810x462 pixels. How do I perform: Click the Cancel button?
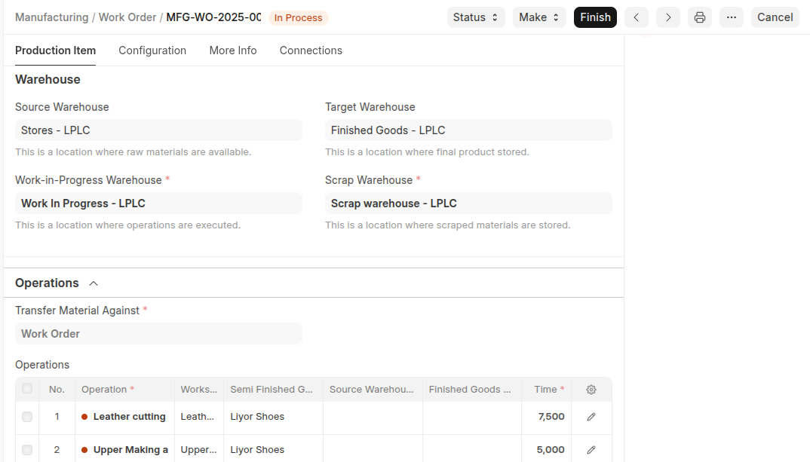[775, 17]
